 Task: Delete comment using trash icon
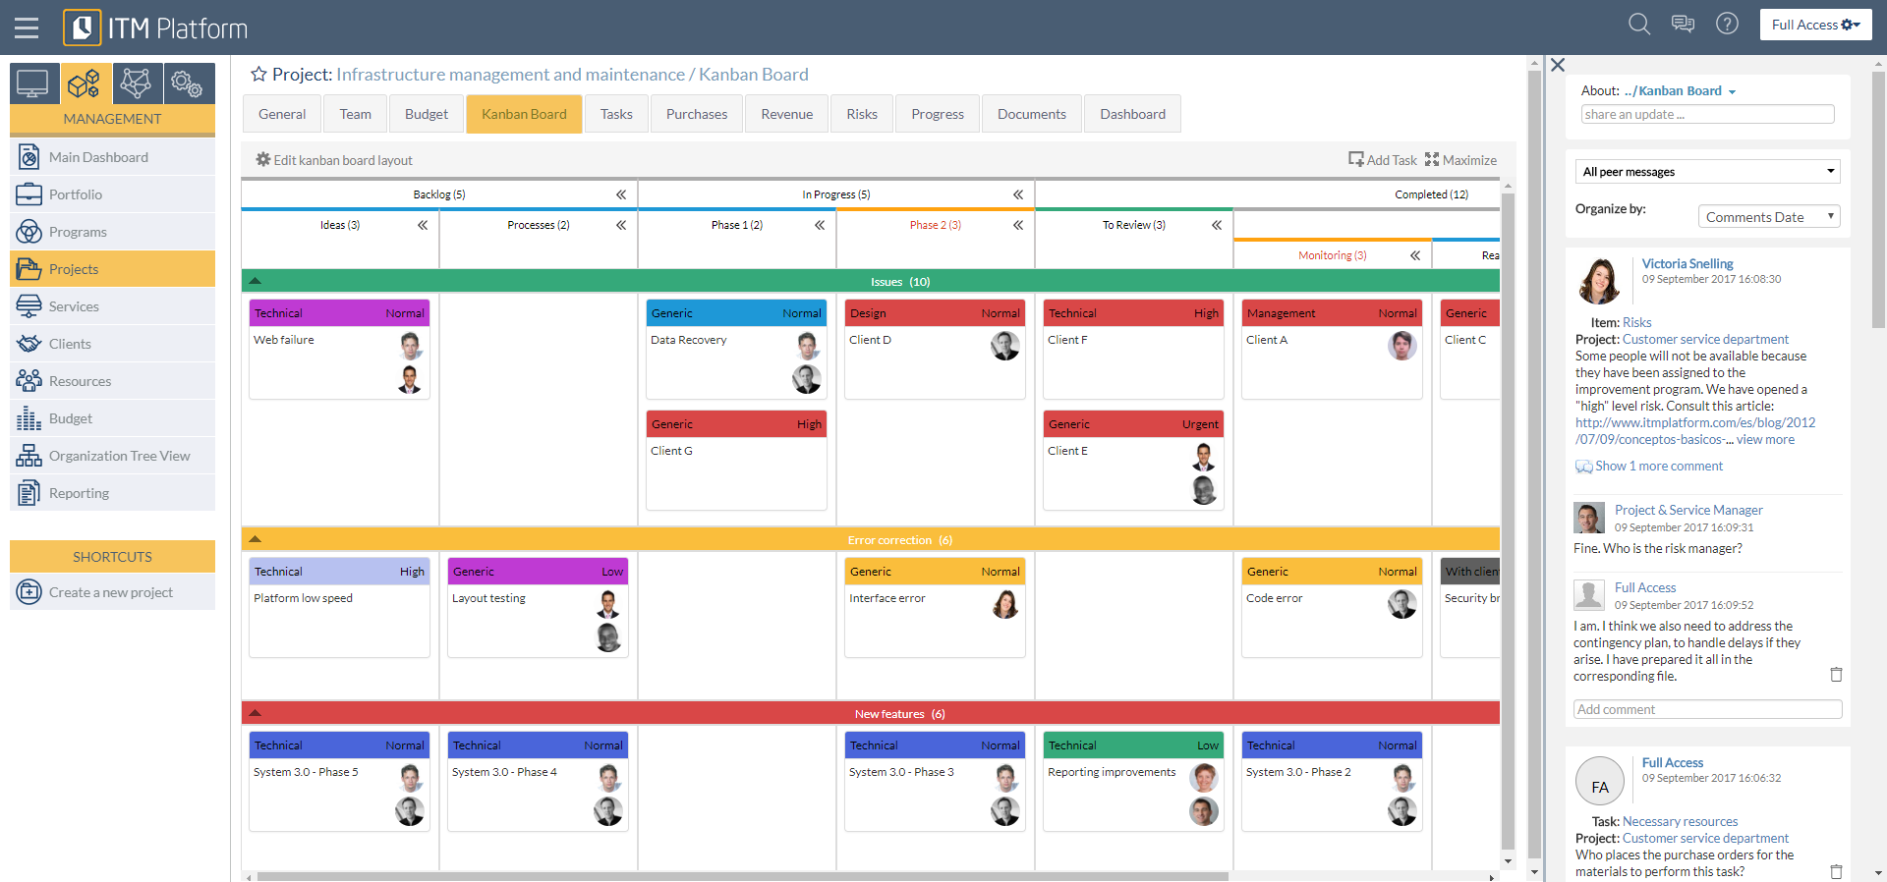[x=1836, y=675]
